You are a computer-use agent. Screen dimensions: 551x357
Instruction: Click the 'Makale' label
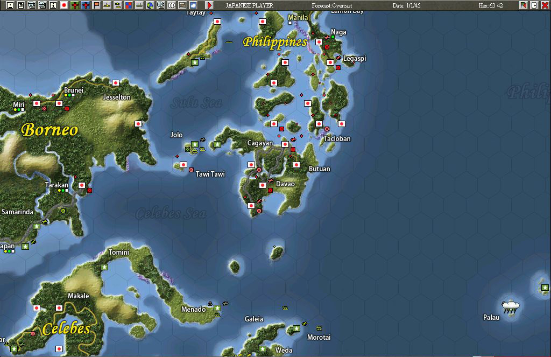coord(78,296)
